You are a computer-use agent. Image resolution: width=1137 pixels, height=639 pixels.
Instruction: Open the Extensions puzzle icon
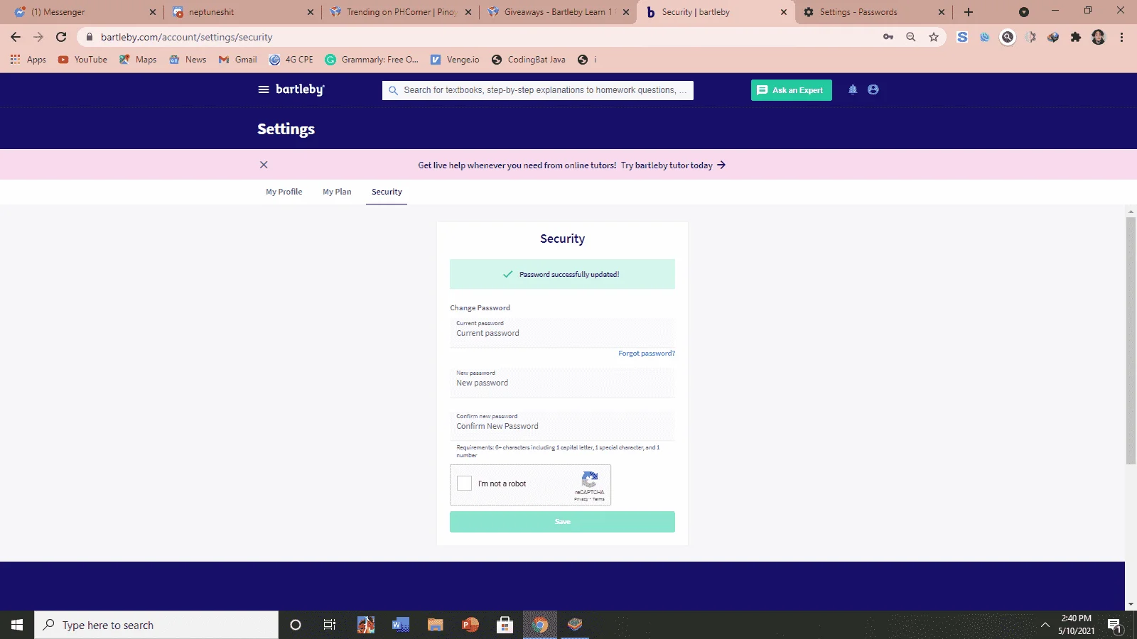[x=1076, y=37]
